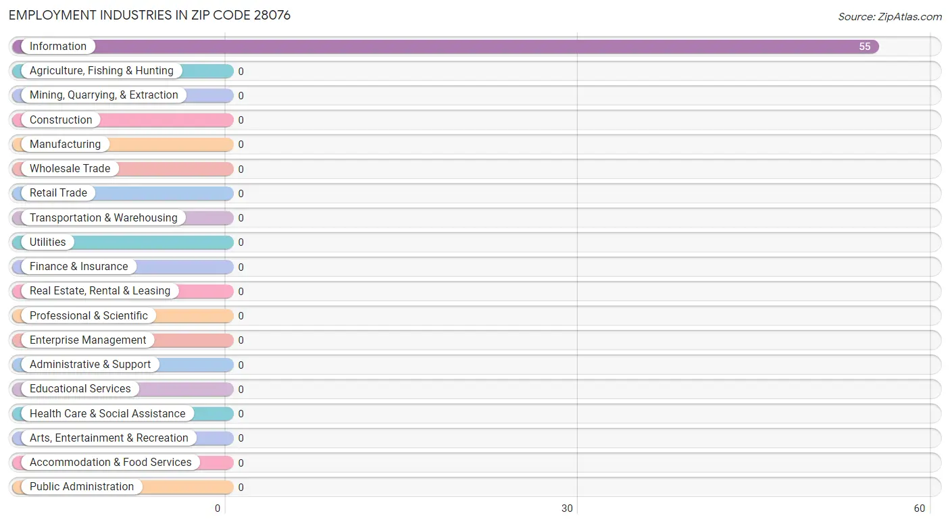Viewport: 950px width, 524px height.
Task: Click the chart title Employment Industries
Action: 149,15
